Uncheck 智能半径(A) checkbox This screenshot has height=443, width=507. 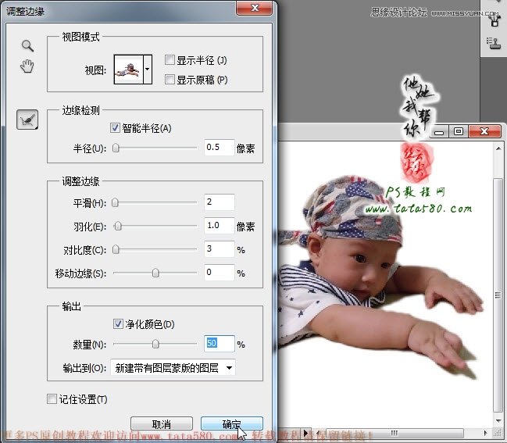pos(115,127)
